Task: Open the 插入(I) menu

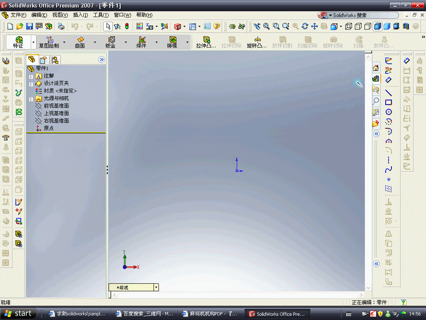Action: coord(80,15)
